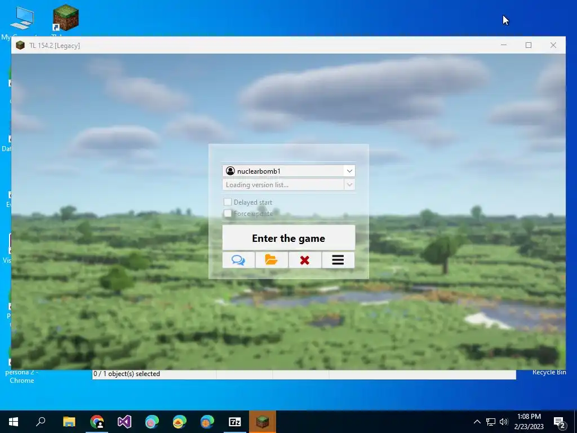Open the fifth taskbar round orange-green icon
The height and width of the screenshot is (433, 577).
[x=180, y=422]
